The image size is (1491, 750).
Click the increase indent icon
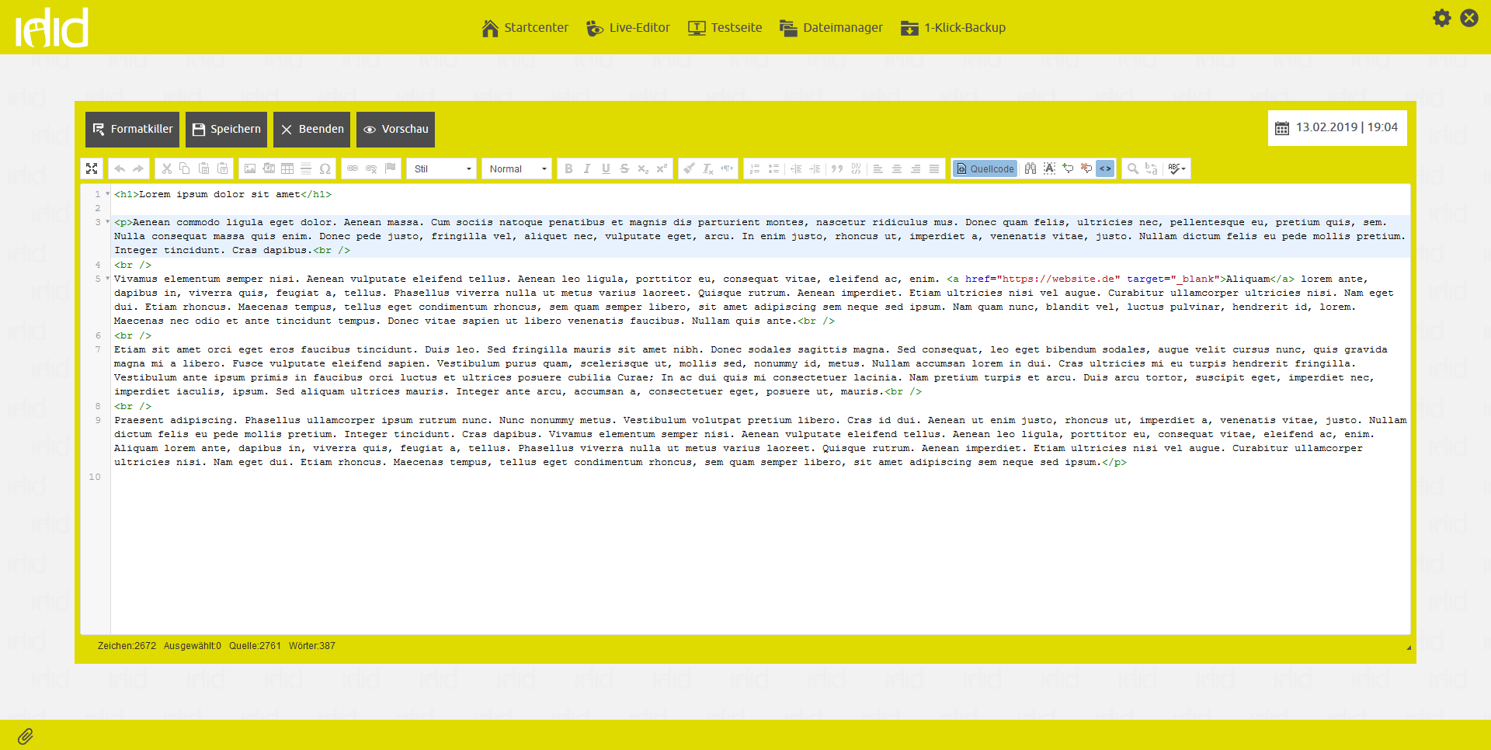pos(815,168)
